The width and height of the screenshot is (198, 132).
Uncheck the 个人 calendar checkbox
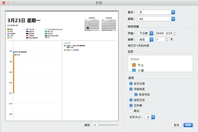point(134,65)
